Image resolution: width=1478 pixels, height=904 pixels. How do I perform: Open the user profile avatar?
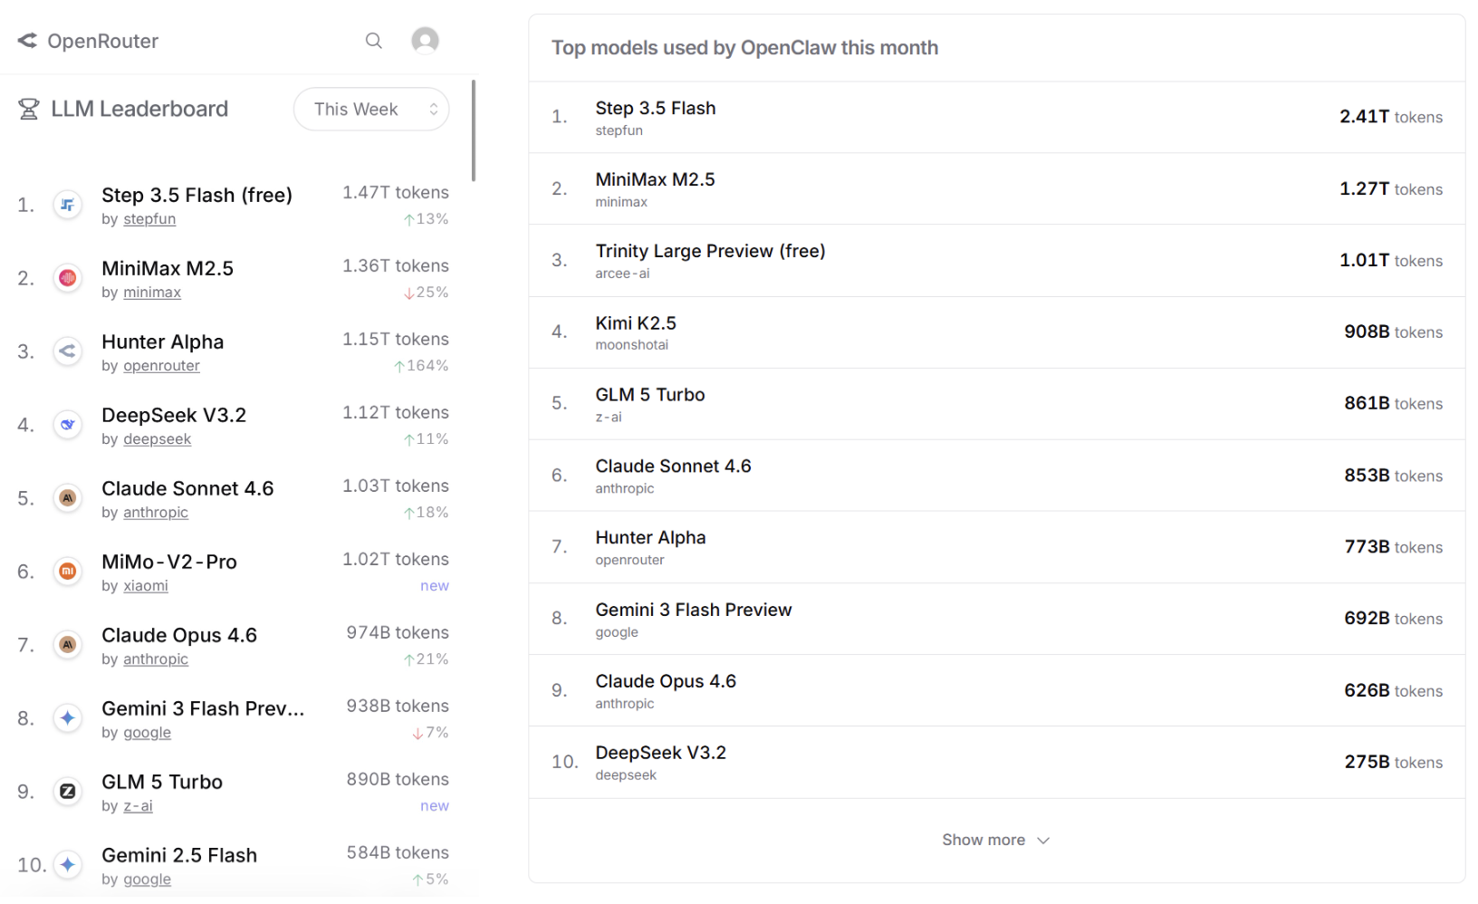point(425,41)
